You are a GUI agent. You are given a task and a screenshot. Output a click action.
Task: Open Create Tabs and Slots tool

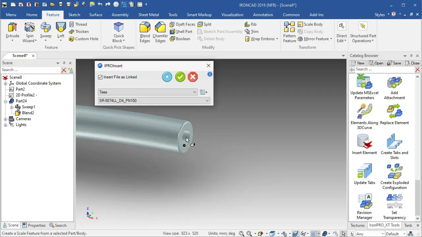coord(394,147)
